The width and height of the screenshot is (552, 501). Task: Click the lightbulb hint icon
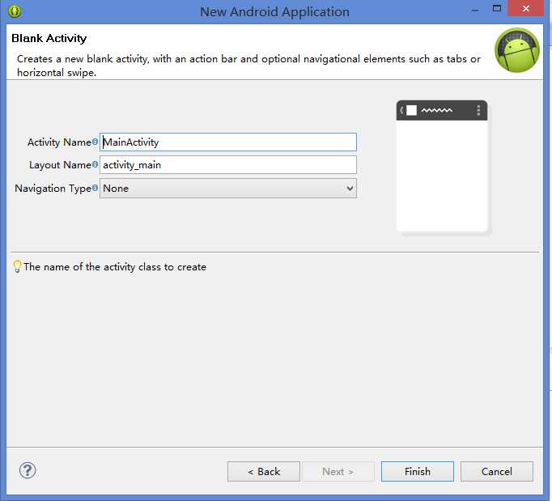coord(17,266)
